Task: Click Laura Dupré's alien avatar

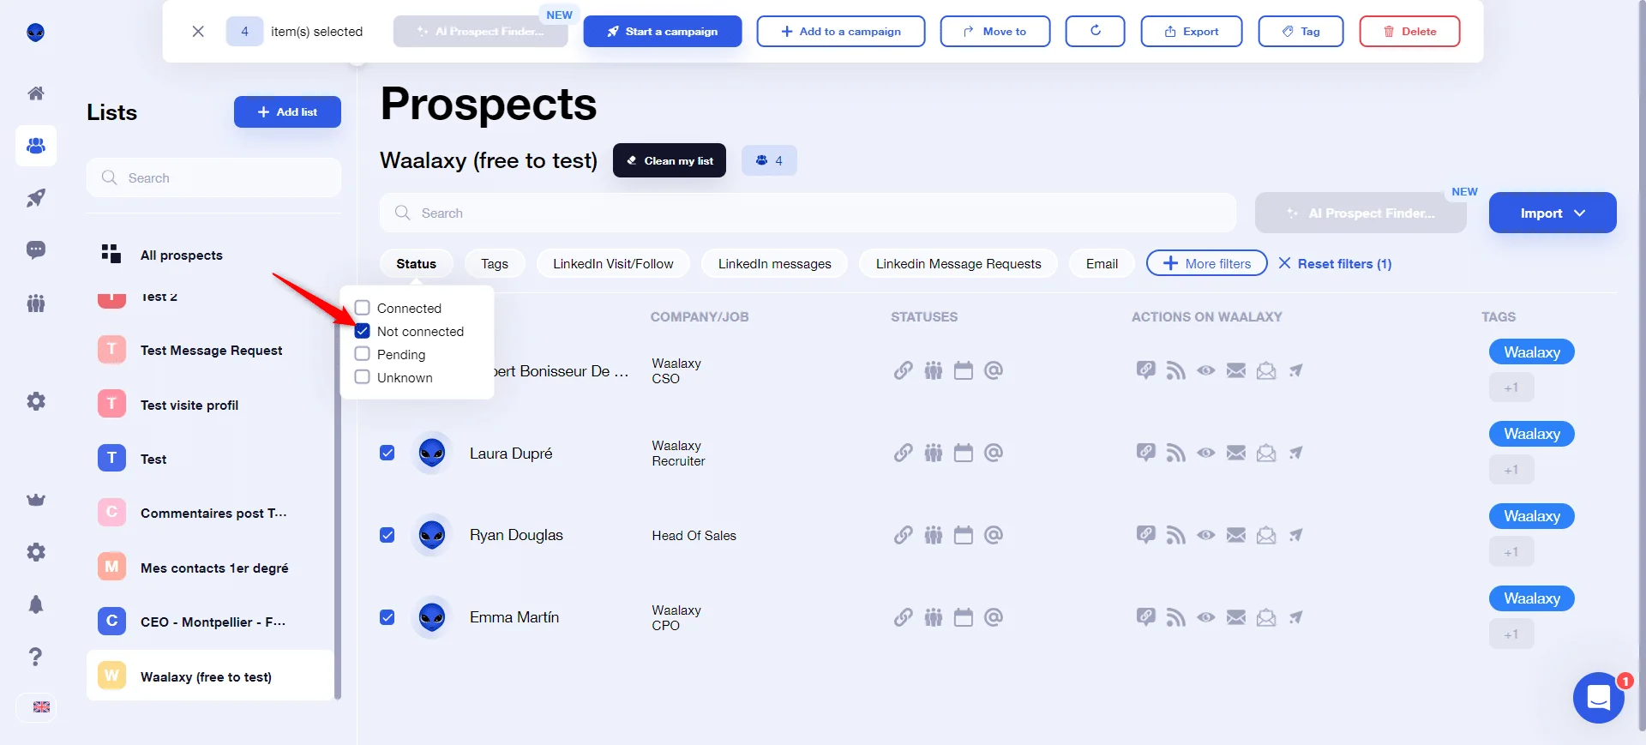Action: click(432, 453)
